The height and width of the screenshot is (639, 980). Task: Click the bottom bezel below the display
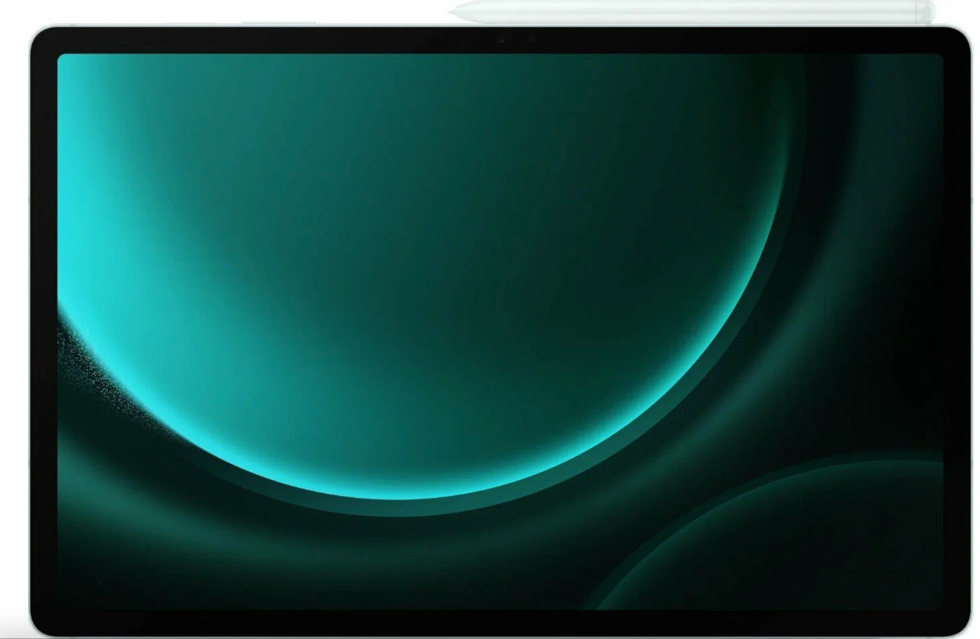pyautogui.click(x=490, y=624)
